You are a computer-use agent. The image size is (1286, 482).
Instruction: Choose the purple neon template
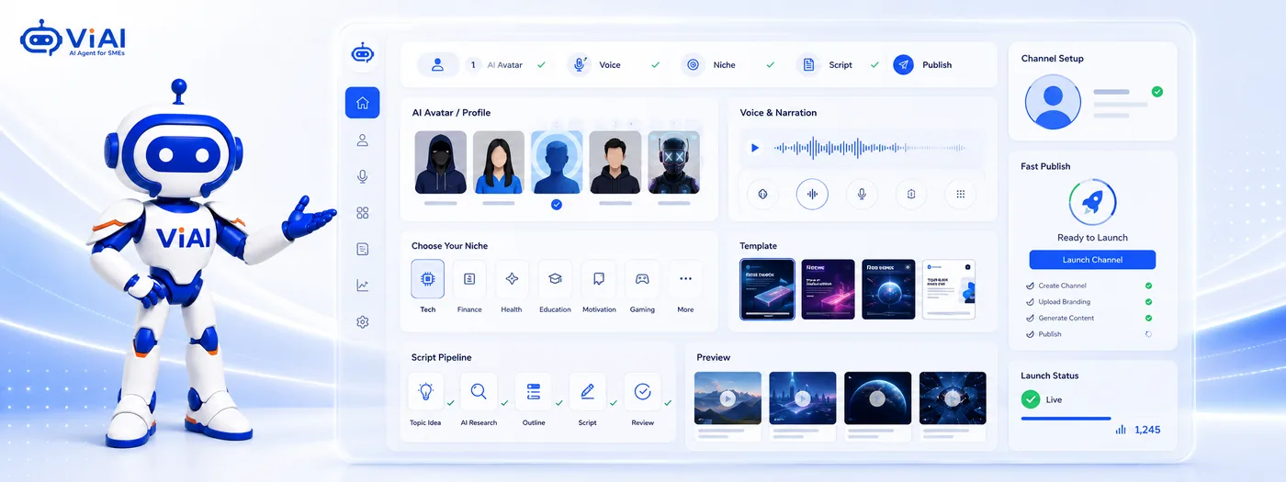click(829, 289)
